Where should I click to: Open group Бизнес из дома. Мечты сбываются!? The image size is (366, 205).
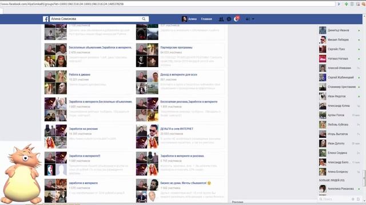tap(185, 183)
